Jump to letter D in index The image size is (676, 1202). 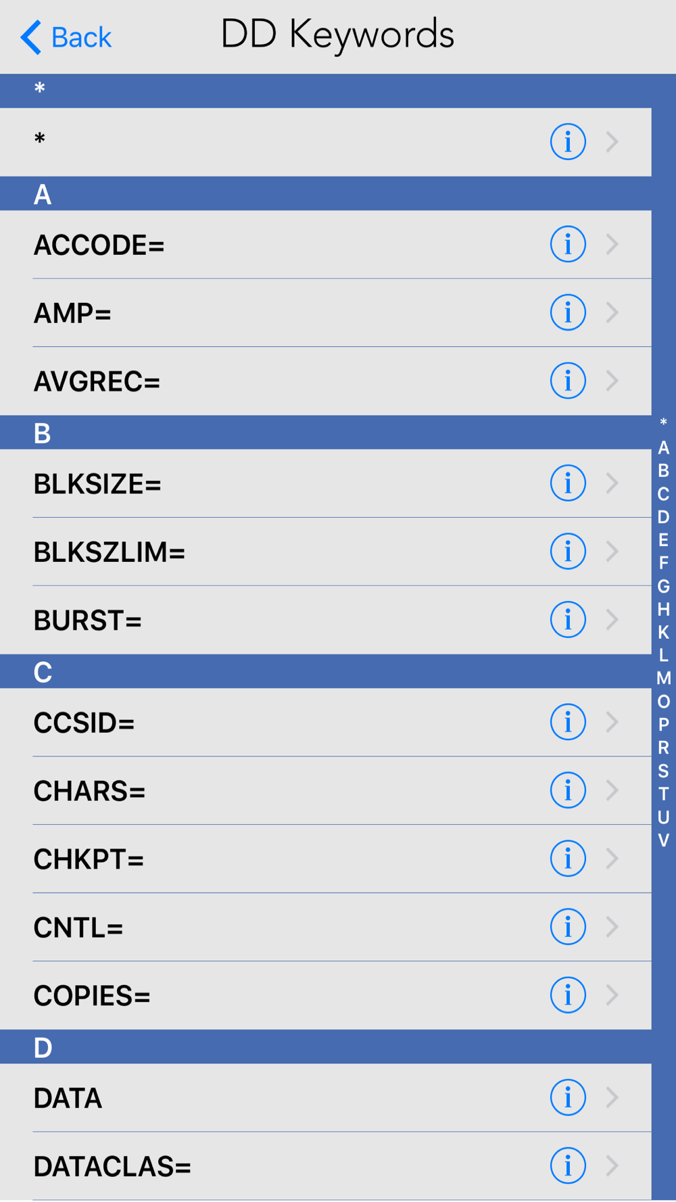(x=663, y=517)
